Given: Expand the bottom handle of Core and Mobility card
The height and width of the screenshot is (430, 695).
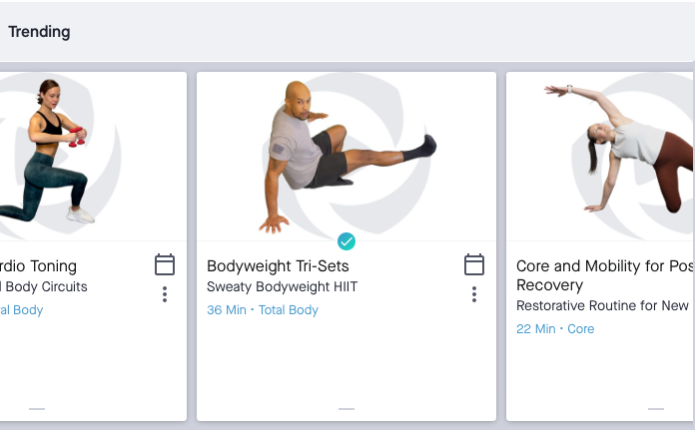Looking at the screenshot, I should (x=656, y=409).
